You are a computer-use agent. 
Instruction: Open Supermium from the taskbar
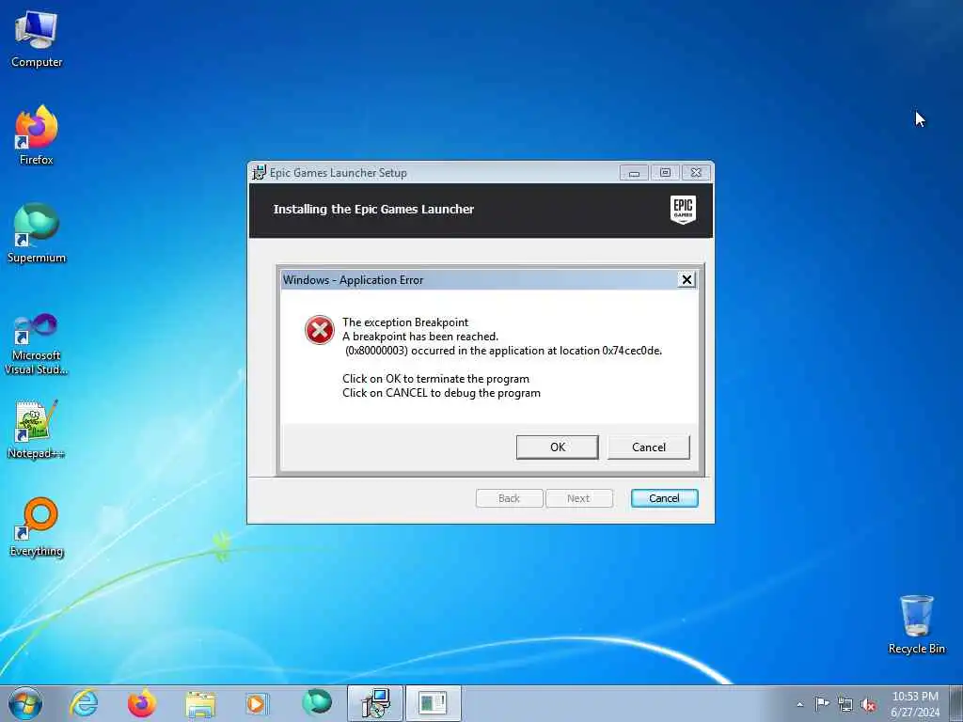point(317,703)
